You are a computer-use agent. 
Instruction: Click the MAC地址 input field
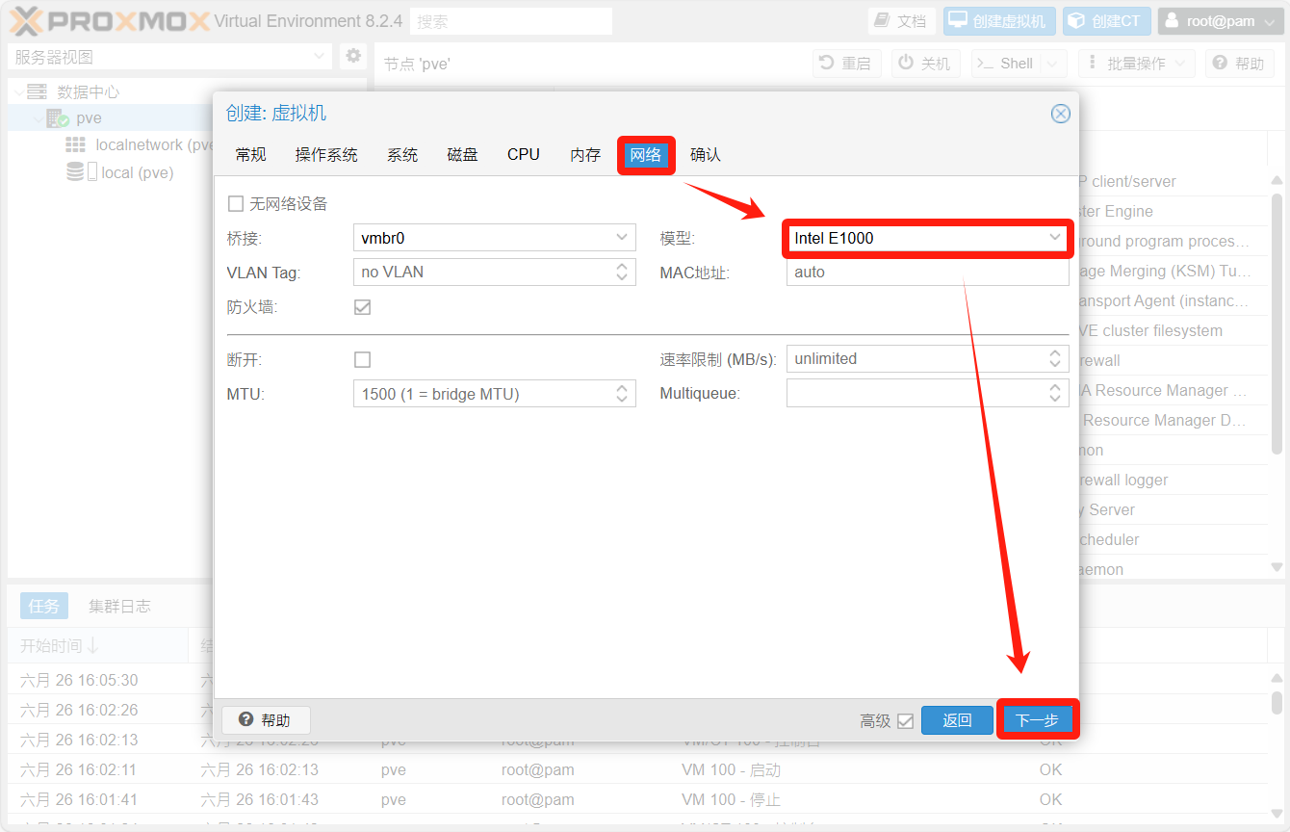tap(926, 273)
